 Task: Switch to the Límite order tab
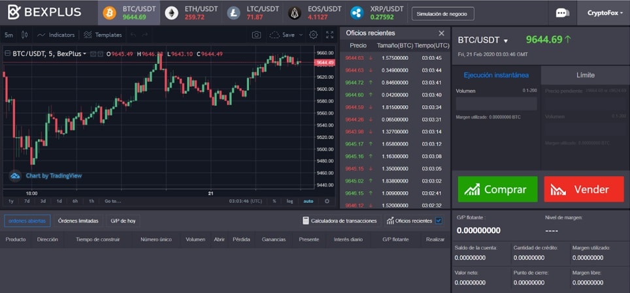(x=585, y=75)
